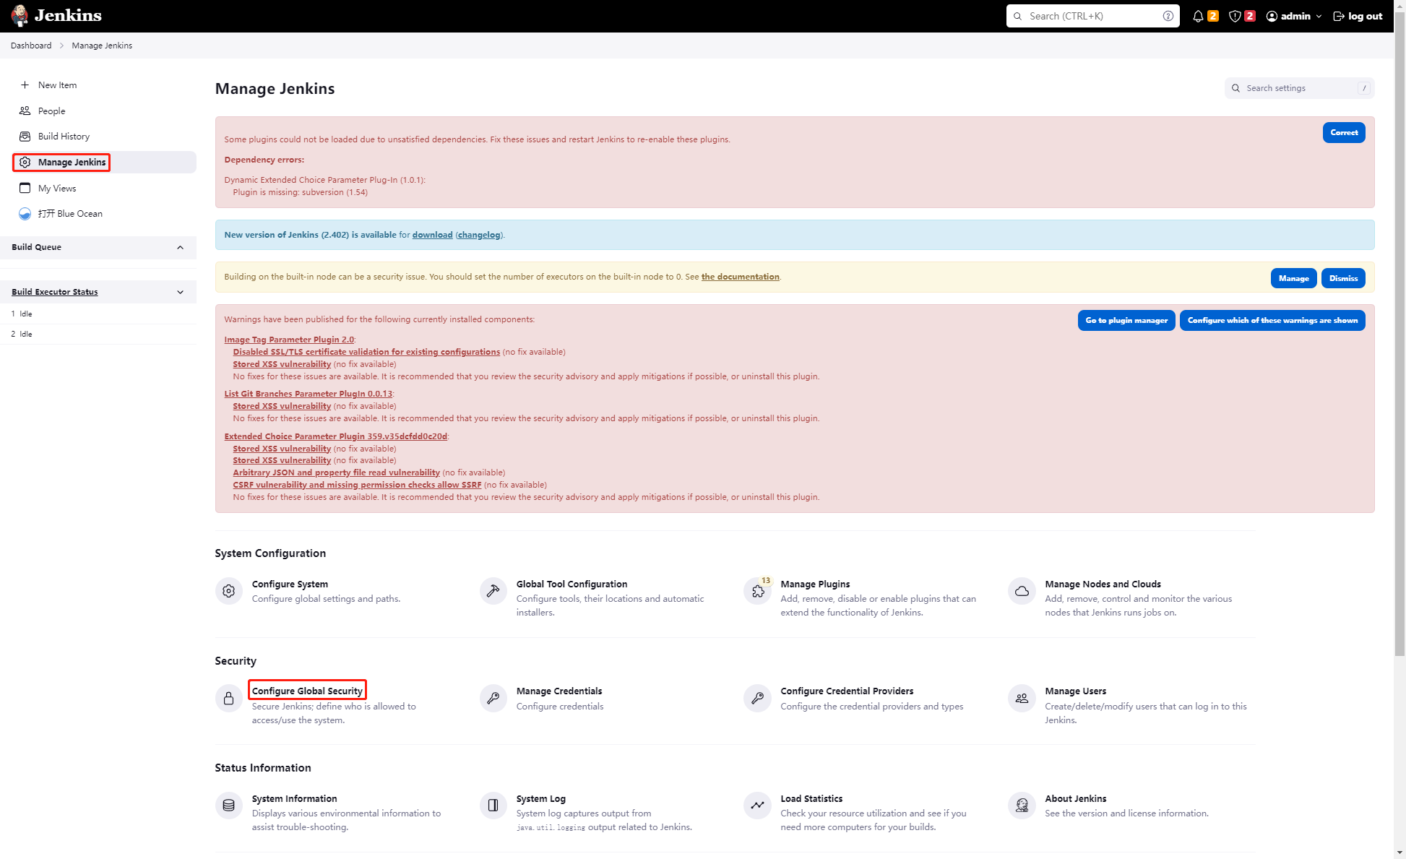
Task: Open Image Tag Parameter Plugin 2.0 link
Action: 289,340
